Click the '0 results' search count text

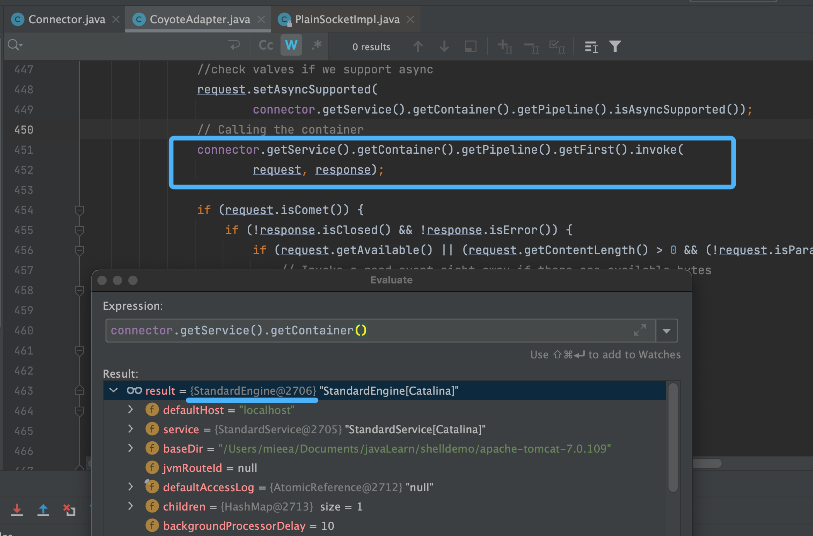pyautogui.click(x=371, y=47)
